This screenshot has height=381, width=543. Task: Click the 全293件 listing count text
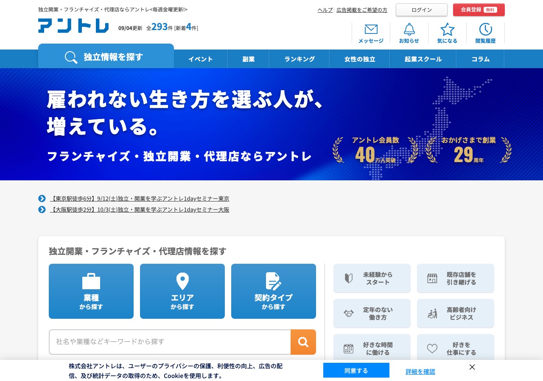point(160,27)
